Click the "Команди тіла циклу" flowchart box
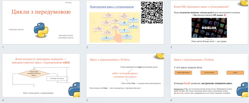The height and width of the screenshot is (103, 249). tap(57, 78)
